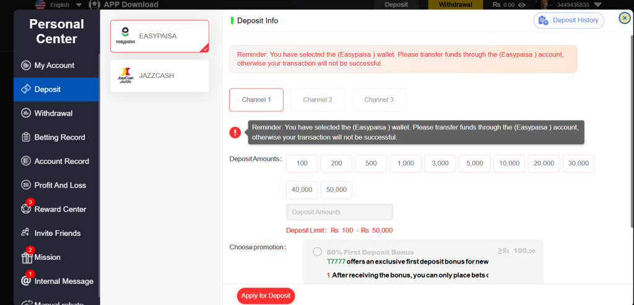Click the T7777 green text

336,261
